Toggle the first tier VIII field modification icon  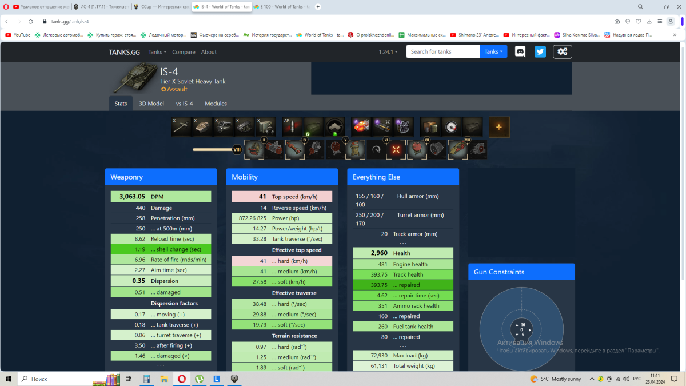(x=458, y=149)
